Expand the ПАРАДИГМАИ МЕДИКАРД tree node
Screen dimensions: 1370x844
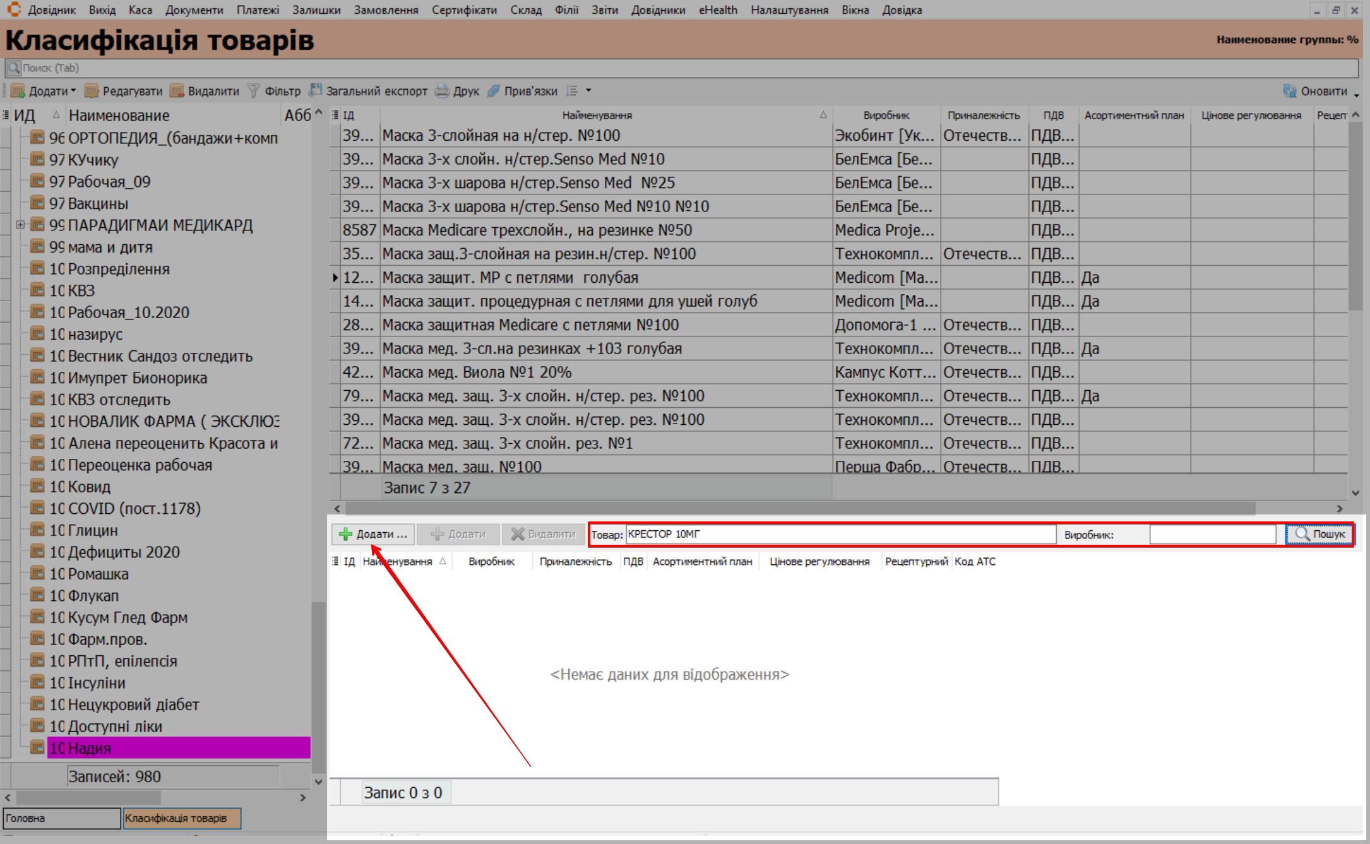(x=20, y=225)
